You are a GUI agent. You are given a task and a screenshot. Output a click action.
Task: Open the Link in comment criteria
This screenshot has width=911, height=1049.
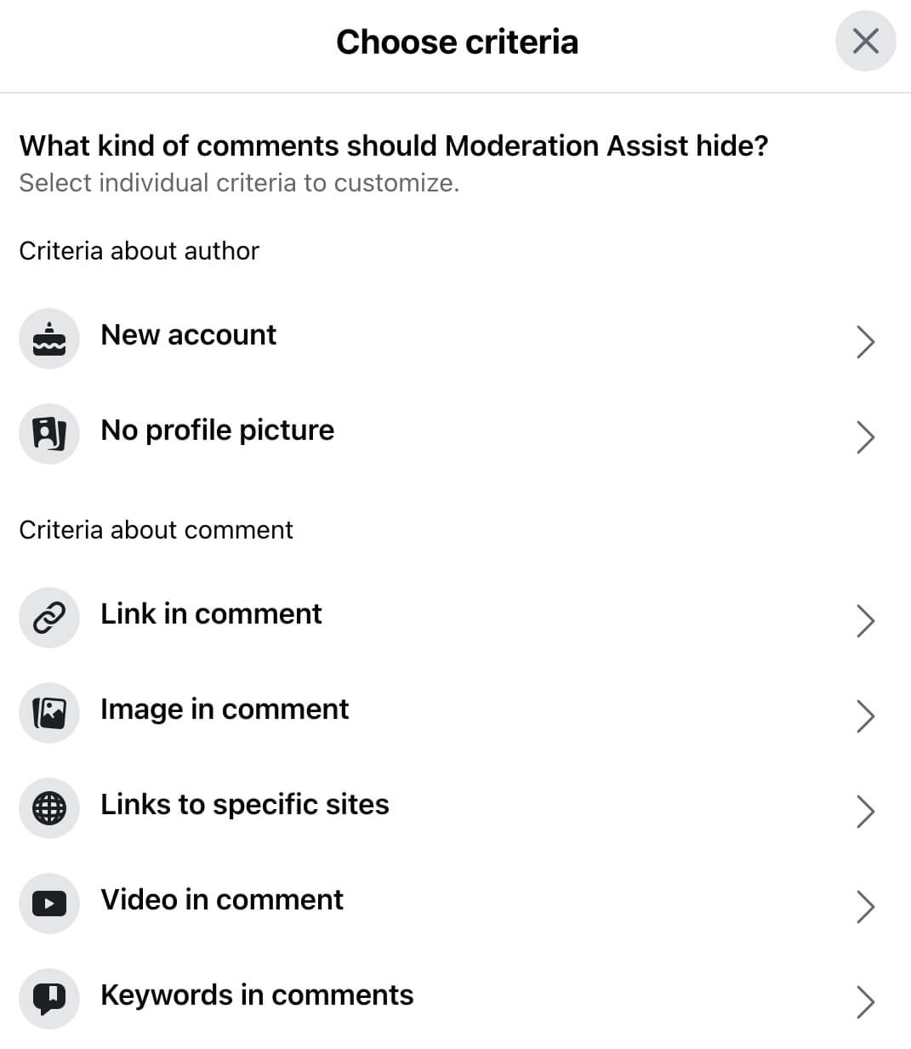(x=455, y=618)
